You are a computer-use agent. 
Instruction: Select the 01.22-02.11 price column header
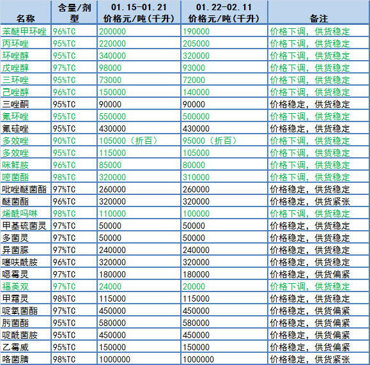pos(224,12)
